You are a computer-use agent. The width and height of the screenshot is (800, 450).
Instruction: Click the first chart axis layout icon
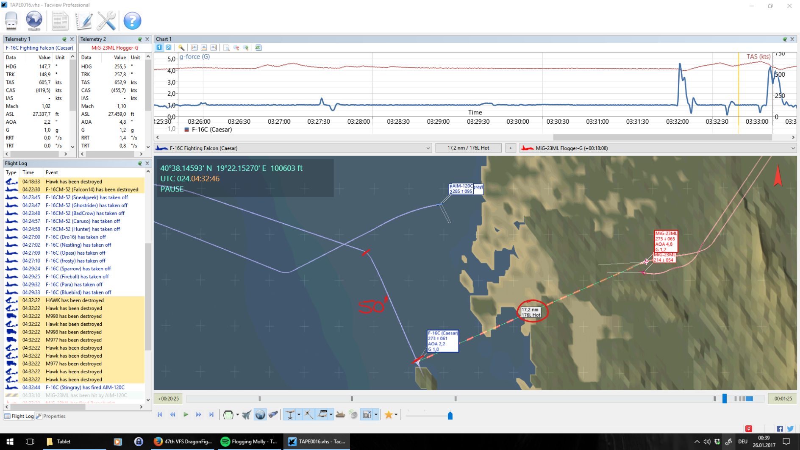click(194, 47)
